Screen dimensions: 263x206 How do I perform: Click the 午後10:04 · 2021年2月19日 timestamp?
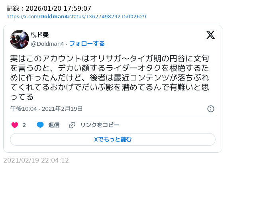pyautogui.click(x=46, y=109)
